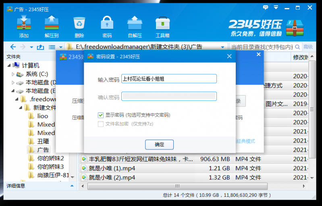Click the 高级 advanced search link

pyautogui.click(x=308, y=47)
